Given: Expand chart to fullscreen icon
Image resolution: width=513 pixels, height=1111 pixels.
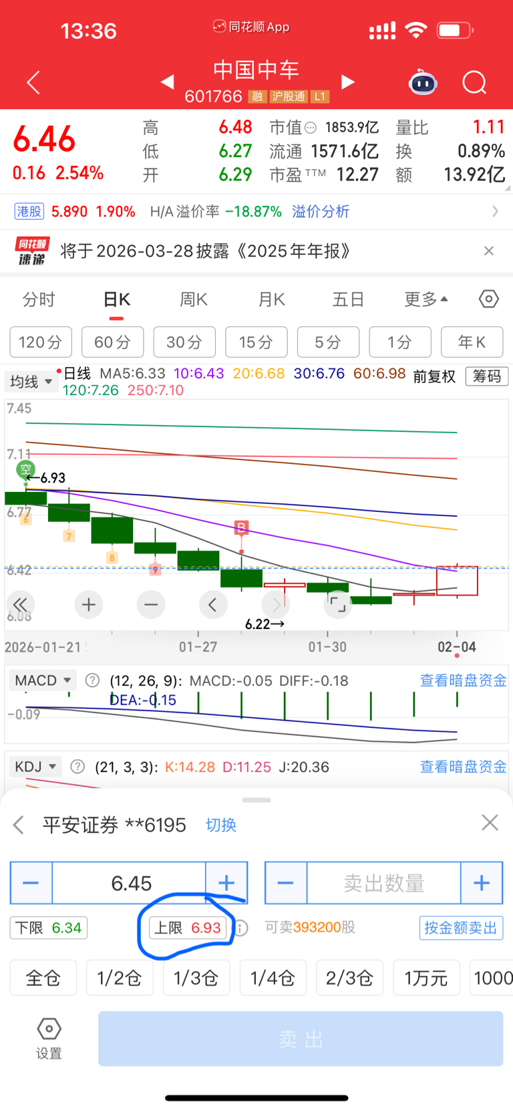Looking at the screenshot, I should pyautogui.click(x=338, y=605).
